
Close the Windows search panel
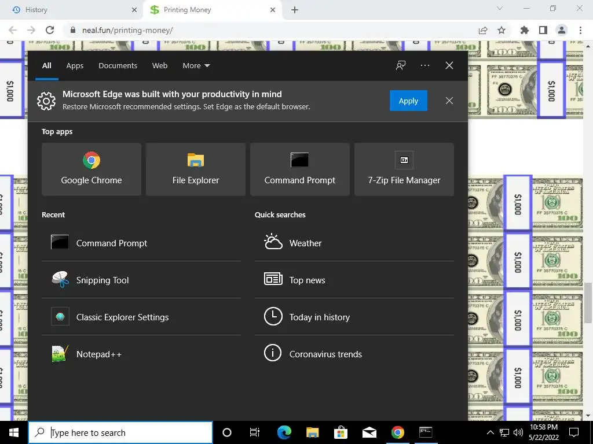(x=449, y=65)
